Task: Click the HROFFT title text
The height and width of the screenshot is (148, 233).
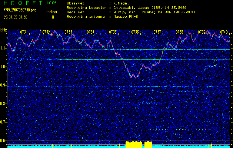Action: coord(23,3)
